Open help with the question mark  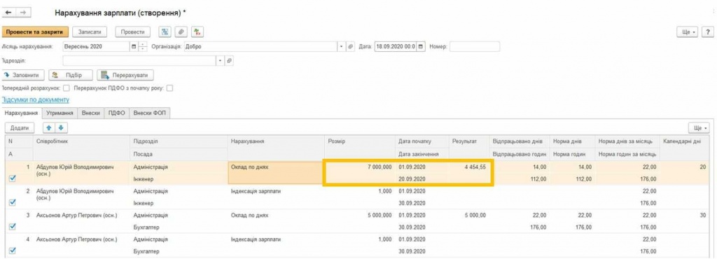708,32
